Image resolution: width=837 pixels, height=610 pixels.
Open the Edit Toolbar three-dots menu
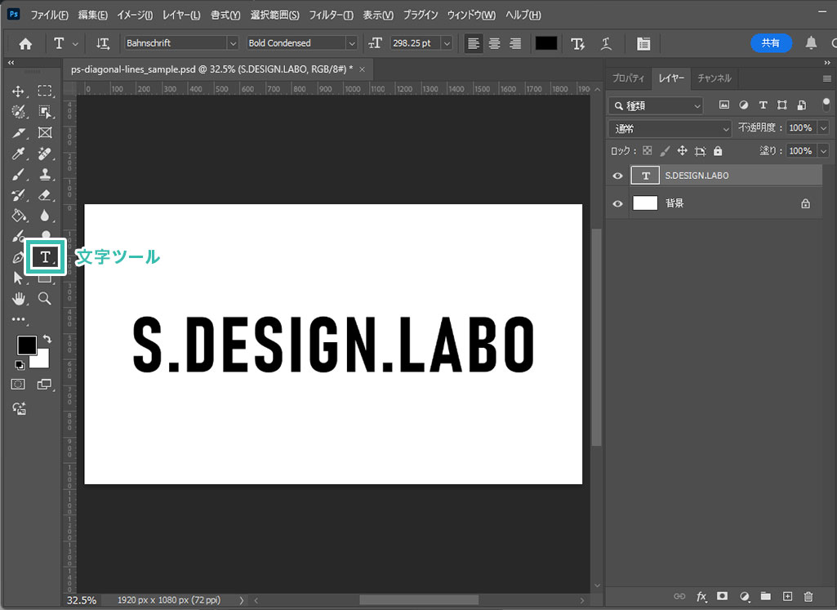pos(19,319)
